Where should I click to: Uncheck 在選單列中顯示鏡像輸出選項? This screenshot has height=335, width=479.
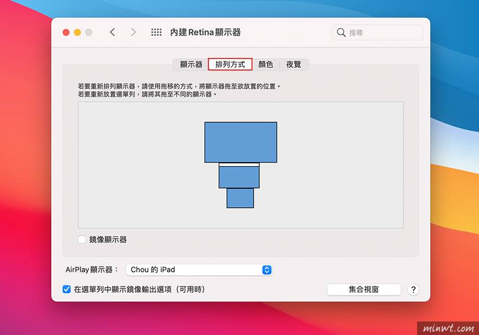tap(66, 289)
